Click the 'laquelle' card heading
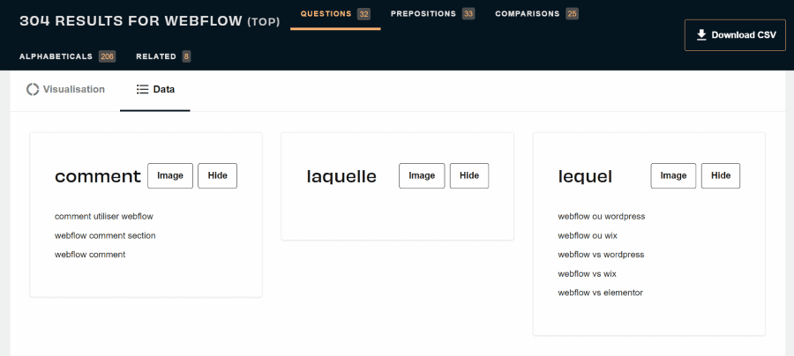Image resolution: width=794 pixels, height=356 pixels. pos(341,176)
